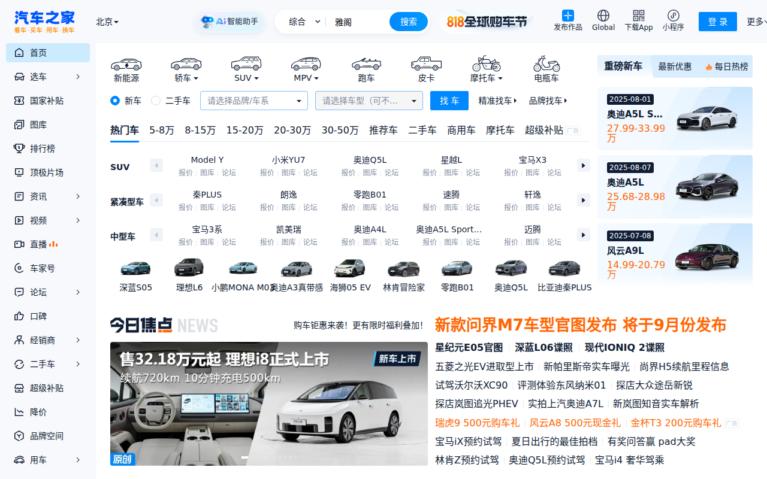The image size is (767, 479).
Task: Open 请选择品牌/车系 dropdown
Action: pos(254,101)
